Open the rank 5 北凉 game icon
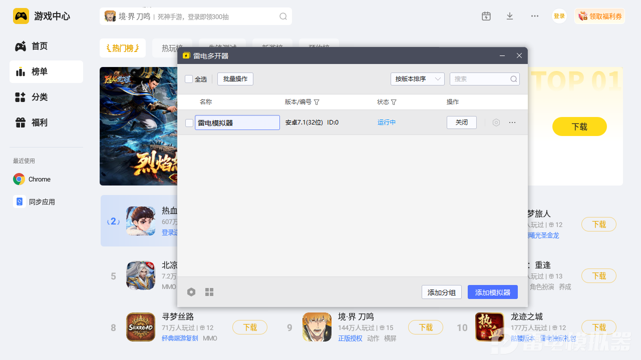Viewport: 641px width, 360px height. pos(141,275)
